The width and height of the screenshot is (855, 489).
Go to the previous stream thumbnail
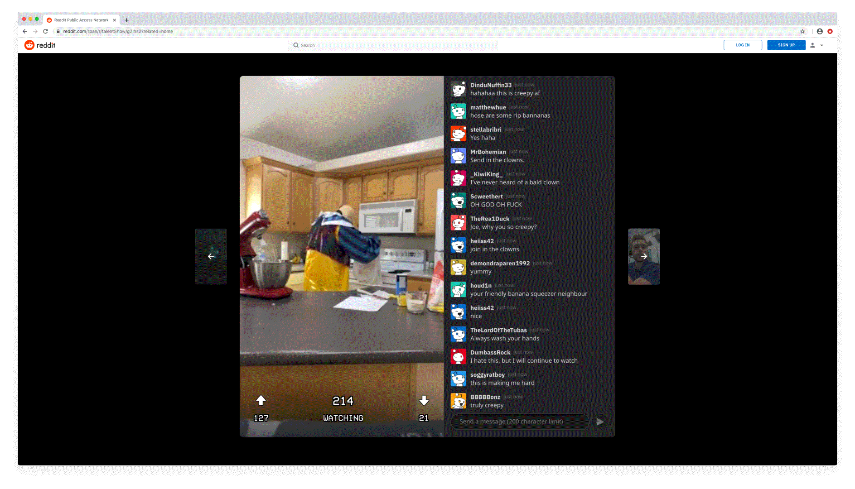[211, 256]
